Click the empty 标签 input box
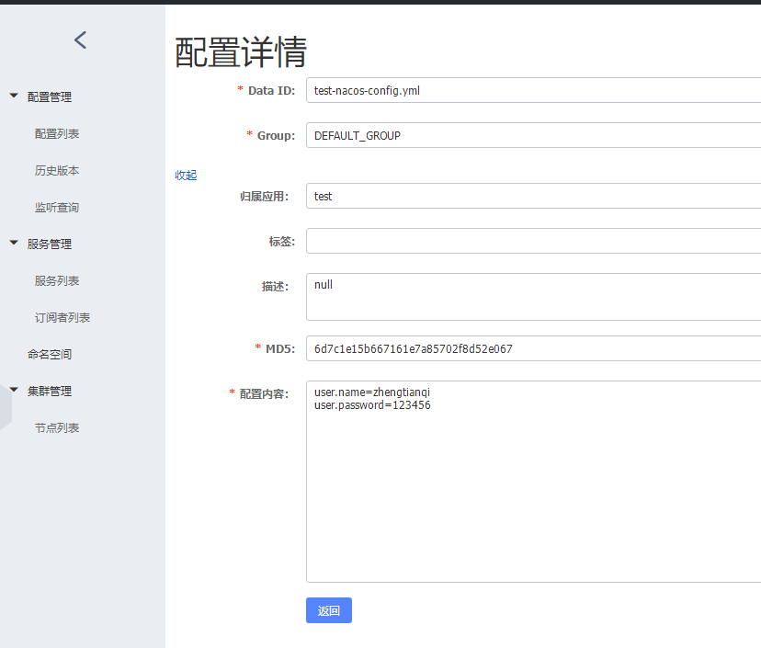This screenshot has width=761, height=648. coord(533,241)
